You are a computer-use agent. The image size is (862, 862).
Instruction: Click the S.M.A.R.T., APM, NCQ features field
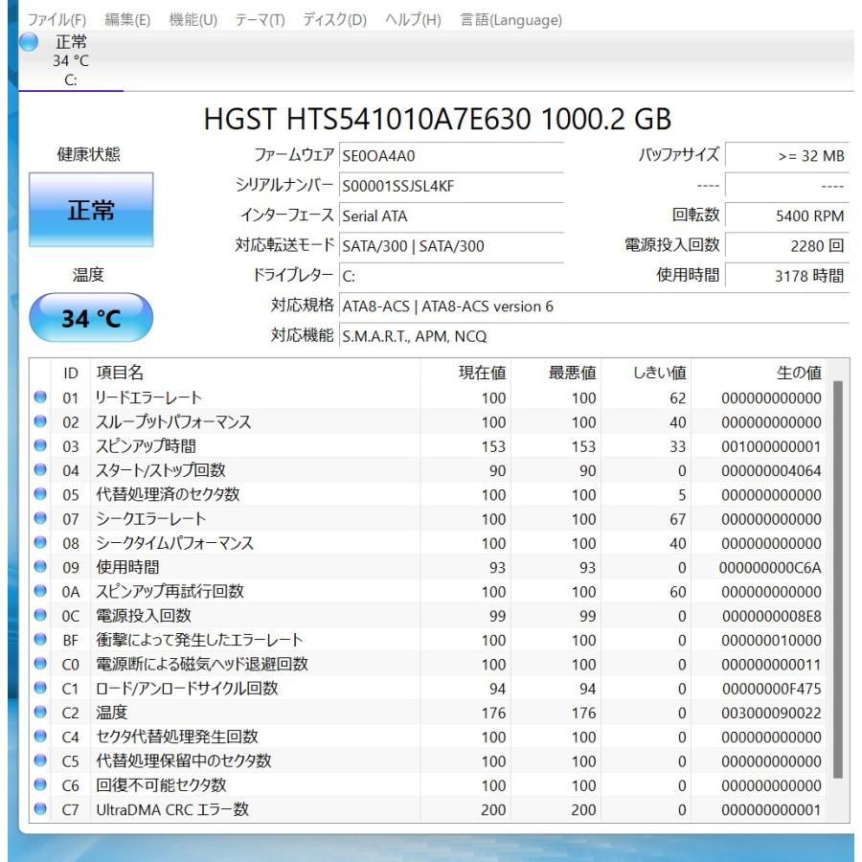594,336
